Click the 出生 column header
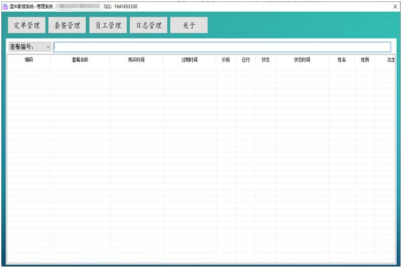 [x=390, y=60]
